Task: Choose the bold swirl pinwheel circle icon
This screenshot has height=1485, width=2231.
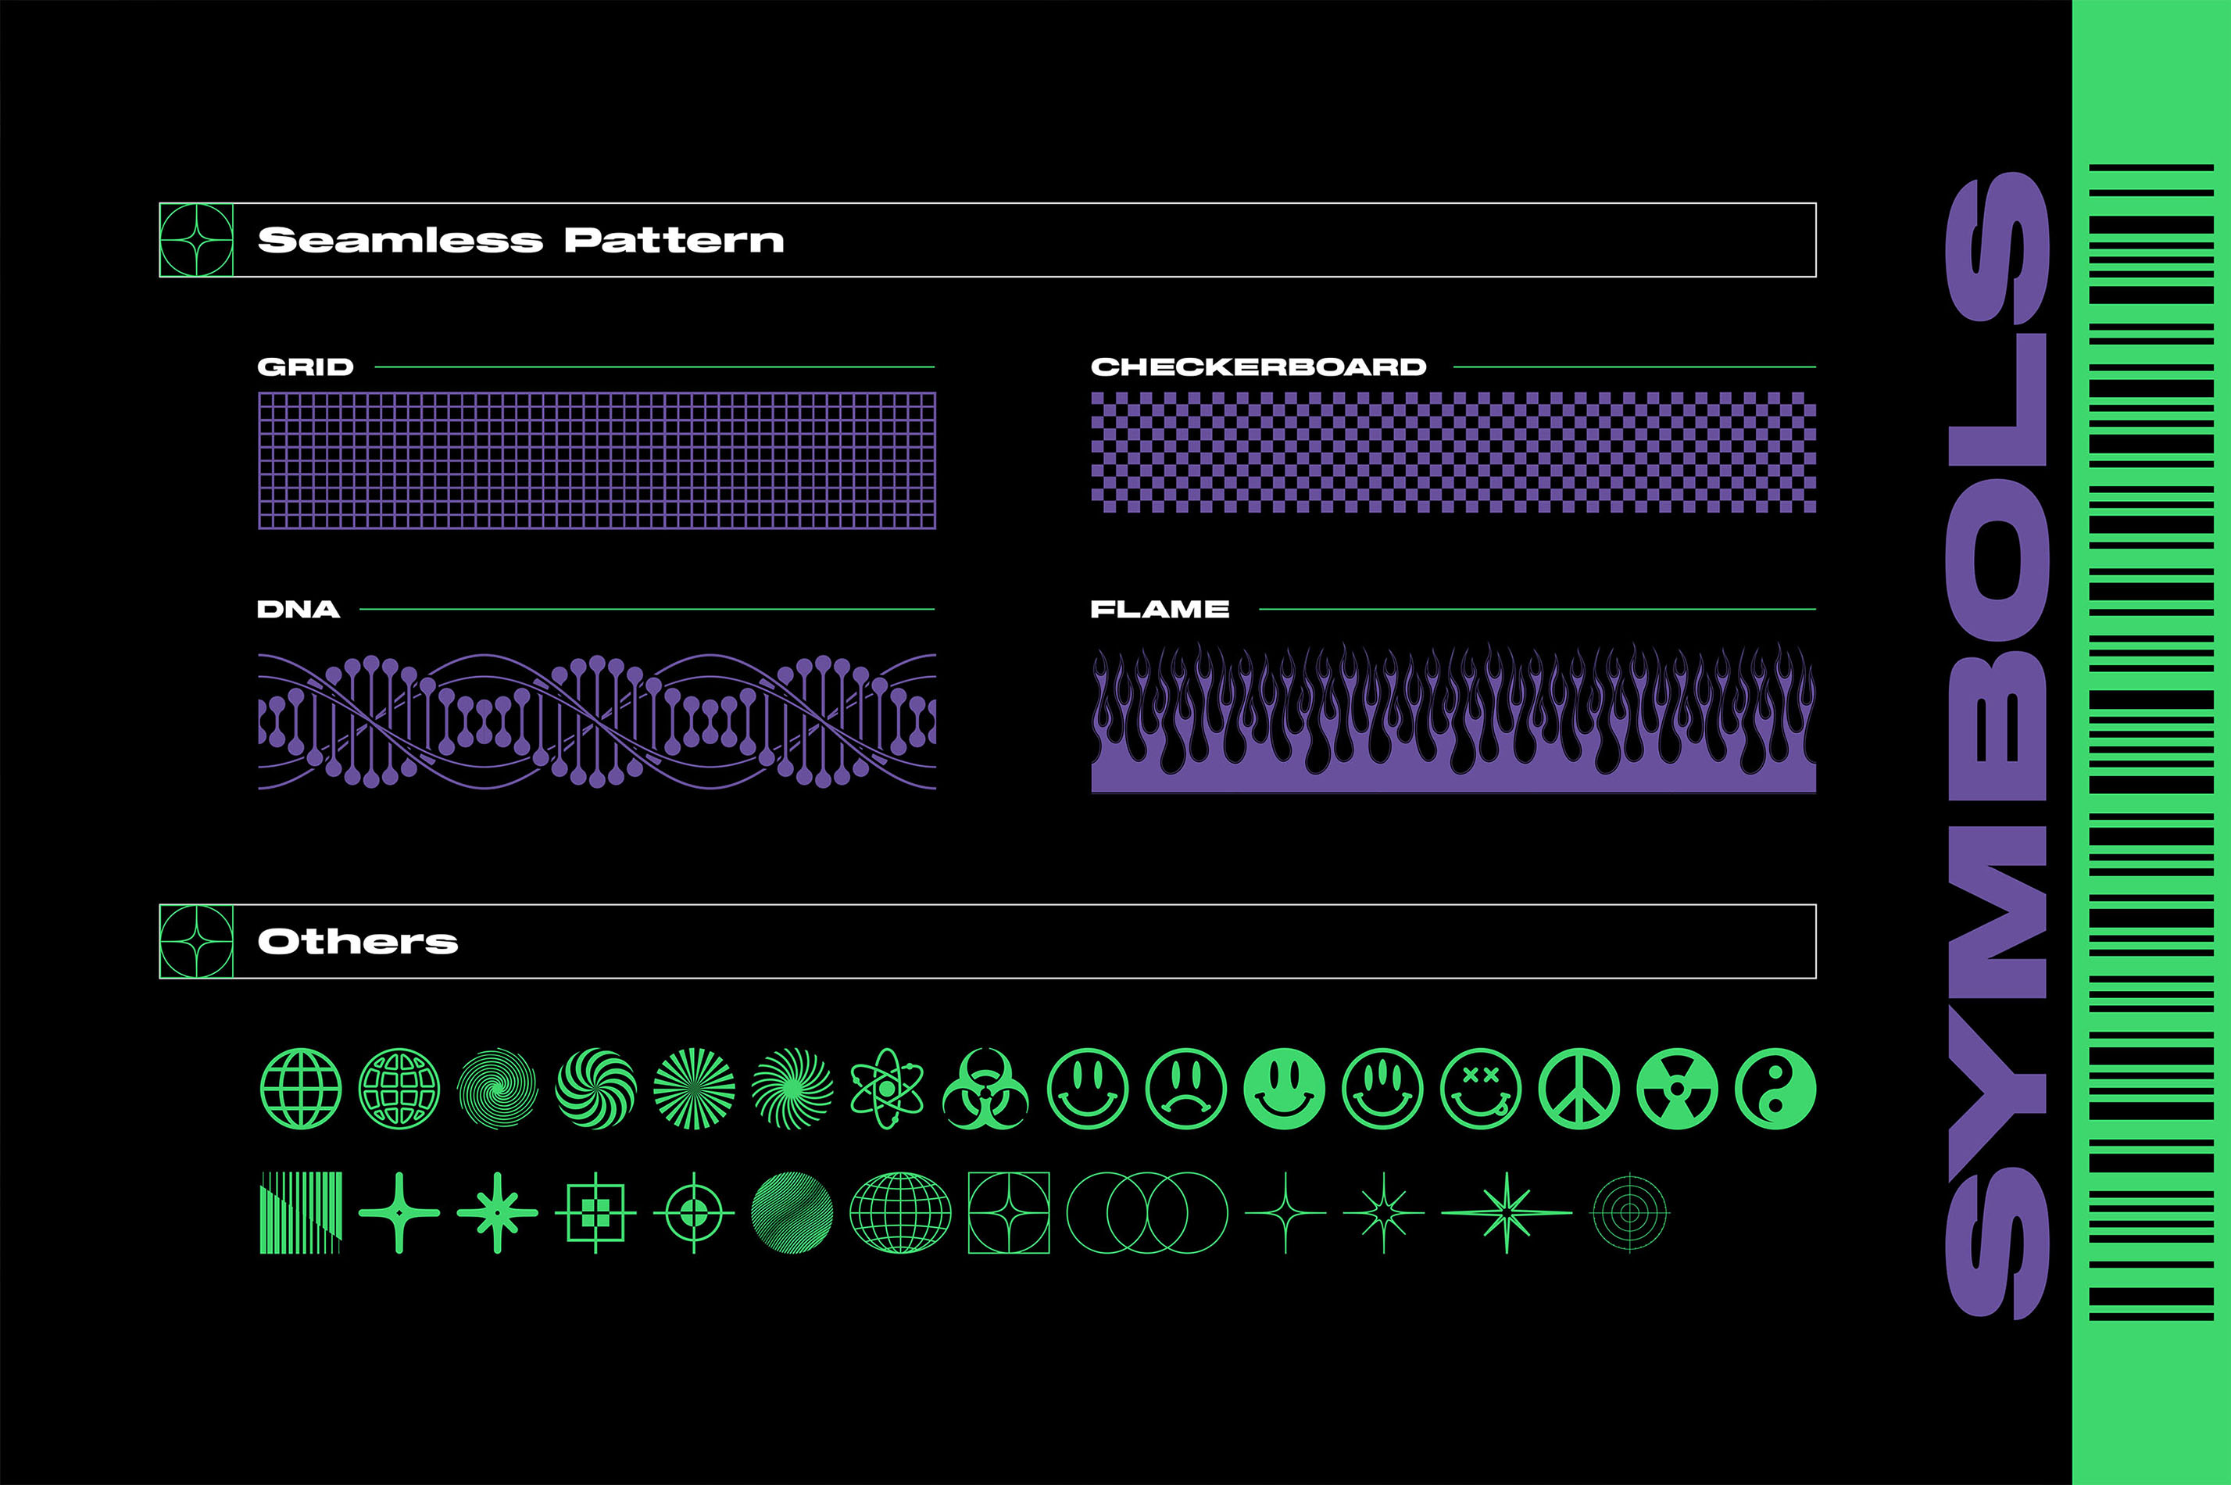Action: [595, 1088]
